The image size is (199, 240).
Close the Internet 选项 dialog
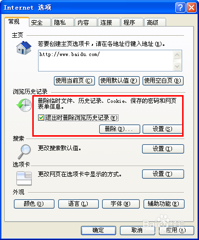pyautogui.click(x=191, y=7)
